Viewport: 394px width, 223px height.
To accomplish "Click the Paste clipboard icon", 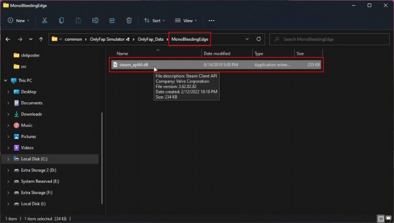I will [78, 21].
